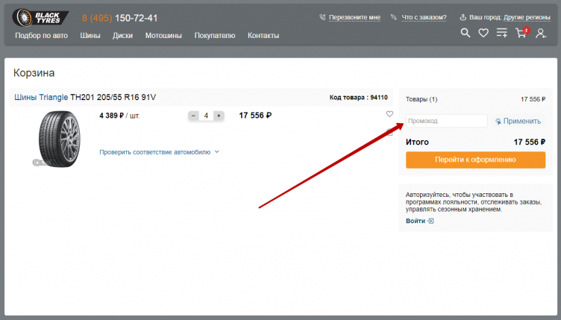Open the user account icon
The image size is (561, 320).
541,34
